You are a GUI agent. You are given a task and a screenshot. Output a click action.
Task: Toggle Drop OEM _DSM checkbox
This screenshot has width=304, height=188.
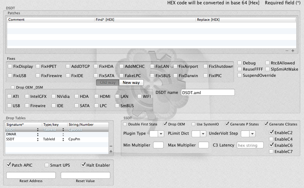[x=13, y=87]
